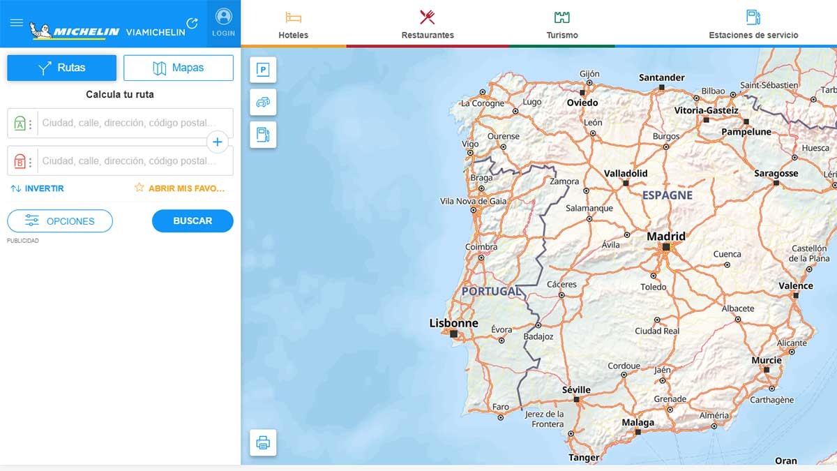Image resolution: width=837 pixels, height=471 pixels.
Task: Toggle parking layer on map
Action: (263, 70)
